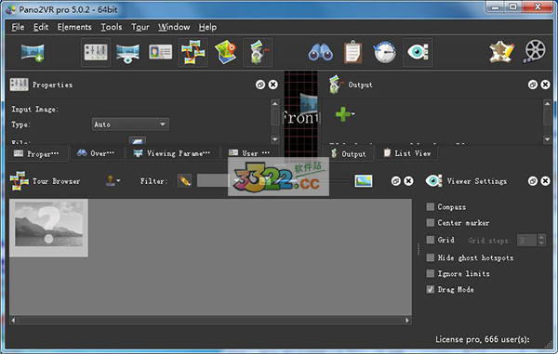The width and height of the screenshot is (558, 354).
Task: Click the List View clipboard icon
Action: click(352, 53)
